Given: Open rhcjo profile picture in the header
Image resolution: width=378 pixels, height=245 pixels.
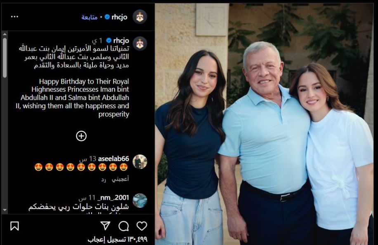Looking at the screenshot, I should pyautogui.click(x=140, y=17).
